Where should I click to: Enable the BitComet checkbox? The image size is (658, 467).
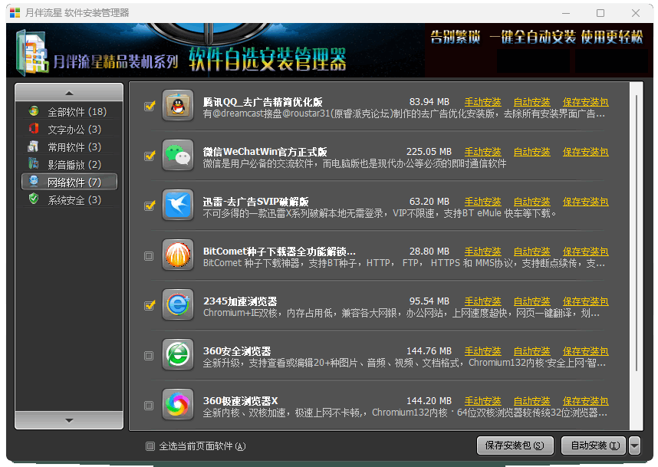tap(150, 256)
